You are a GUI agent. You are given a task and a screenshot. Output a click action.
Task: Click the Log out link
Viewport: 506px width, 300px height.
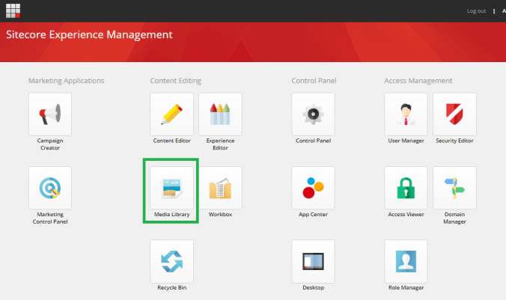(476, 11)
